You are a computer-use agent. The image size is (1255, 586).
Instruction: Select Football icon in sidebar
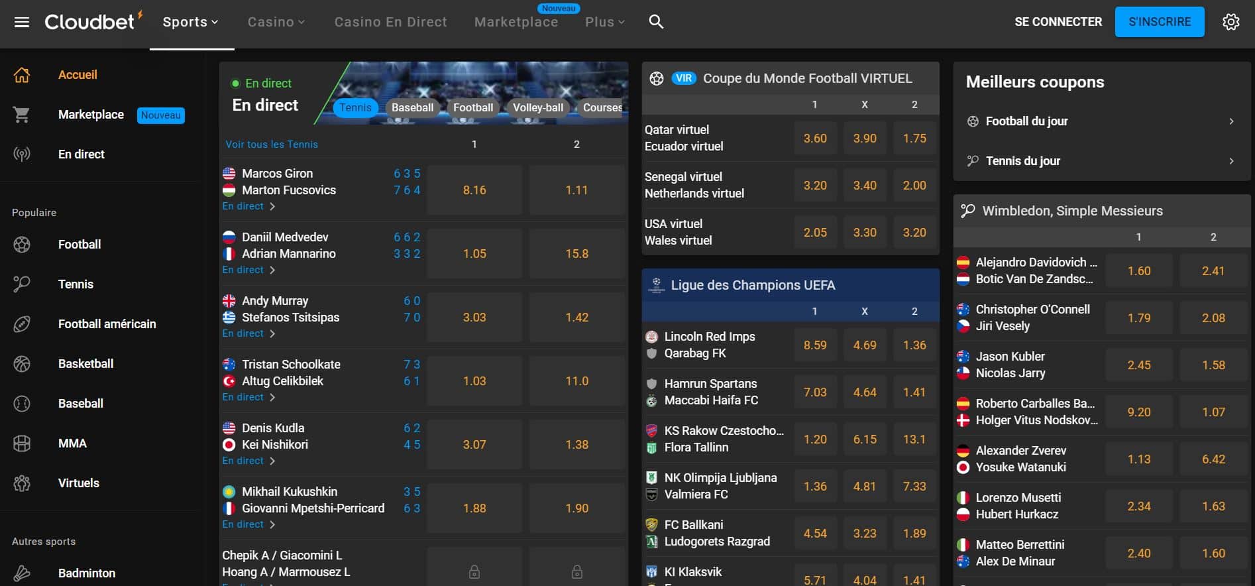pos(22,245)
